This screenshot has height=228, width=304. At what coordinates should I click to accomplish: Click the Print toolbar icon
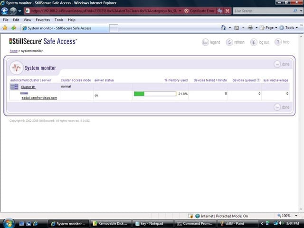pos(250,28)
